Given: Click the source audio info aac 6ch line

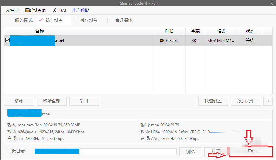Looking at the screenshot, I should (x=35, y=139).
